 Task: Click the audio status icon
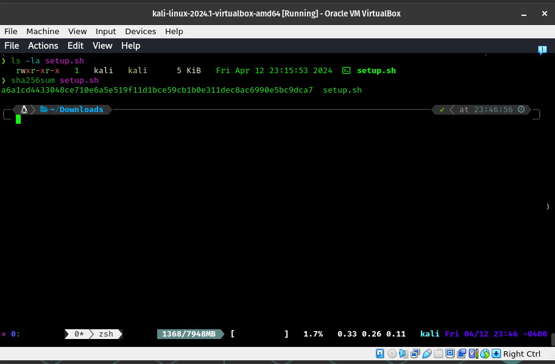pyautogui.click(x=403, y=354)
